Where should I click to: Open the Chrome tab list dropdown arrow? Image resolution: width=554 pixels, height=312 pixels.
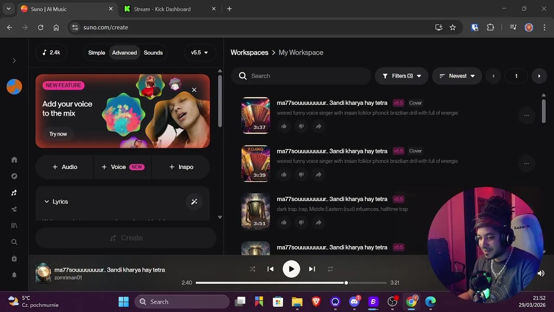pyautogui.click(x=8, y=9)
